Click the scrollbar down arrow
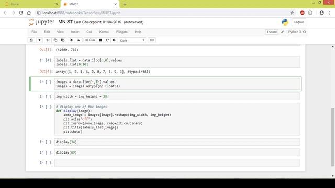Image resolution: width=335 pixels, height=188 pixels. tap(333, 176)
